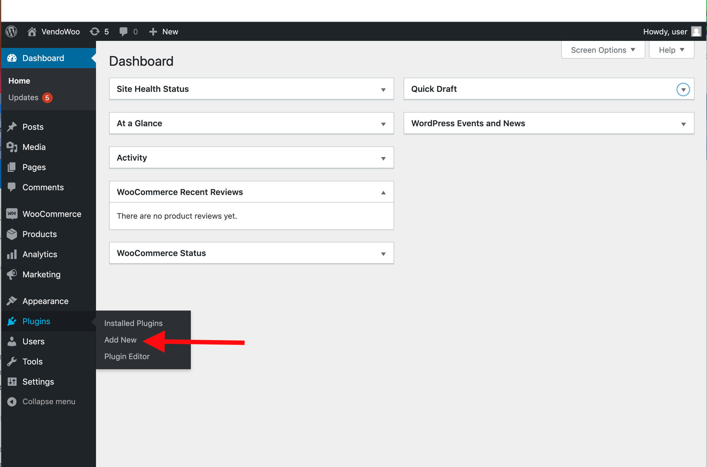
Task: Click the Analytics bar chart icon
Action: (x=12, y=254)
